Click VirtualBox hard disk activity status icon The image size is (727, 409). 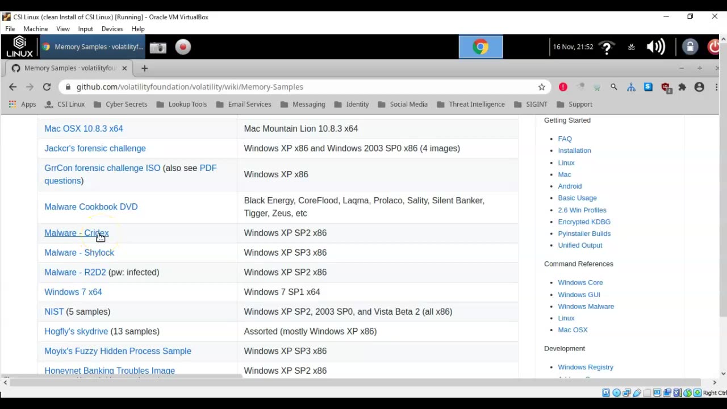pyautogui.click(x=606, y=393)
